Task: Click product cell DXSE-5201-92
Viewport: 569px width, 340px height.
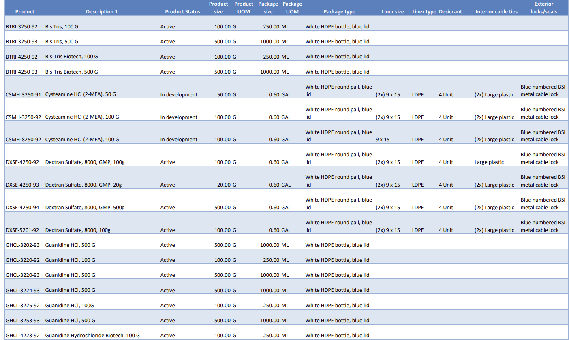Action: click(22, 230)
